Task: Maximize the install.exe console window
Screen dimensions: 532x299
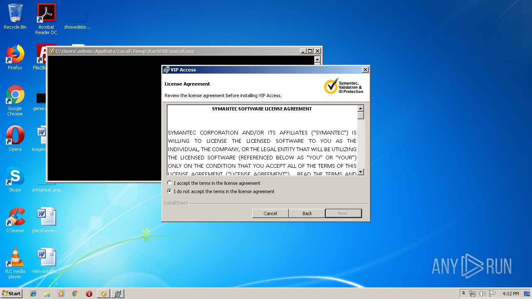Action: (310, 51)
